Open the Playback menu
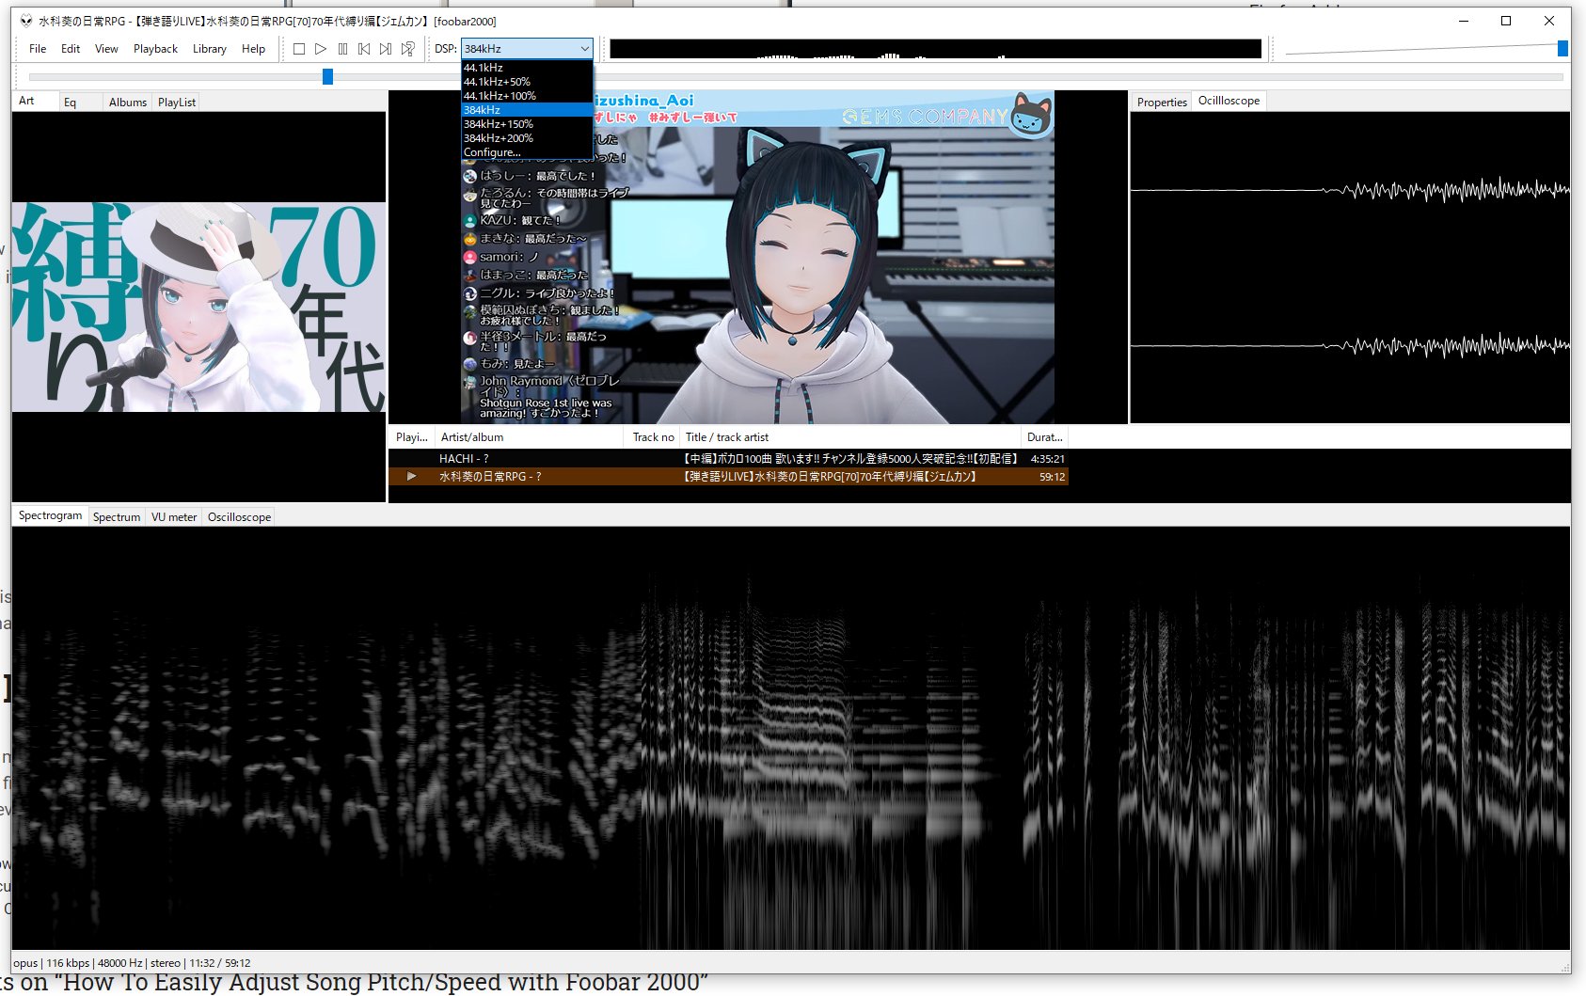 [x=155, y=49]
